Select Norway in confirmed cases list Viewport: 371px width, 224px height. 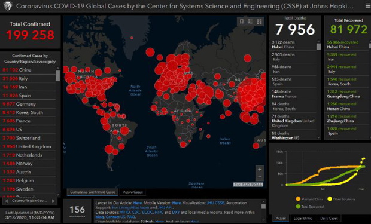pos(28,164)
